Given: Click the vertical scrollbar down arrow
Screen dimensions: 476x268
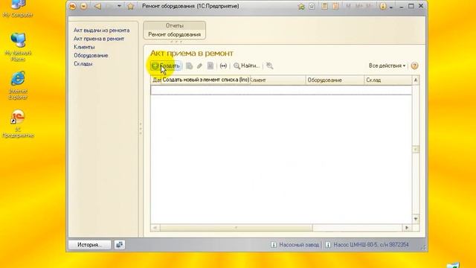Looking at the screenshot, I should point(416,219).
